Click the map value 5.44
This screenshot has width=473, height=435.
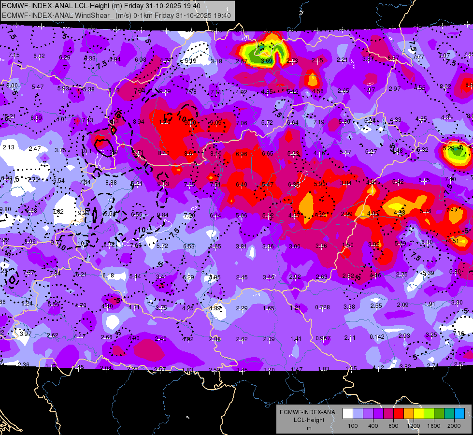pyautogui.click(x=135, y=276)
